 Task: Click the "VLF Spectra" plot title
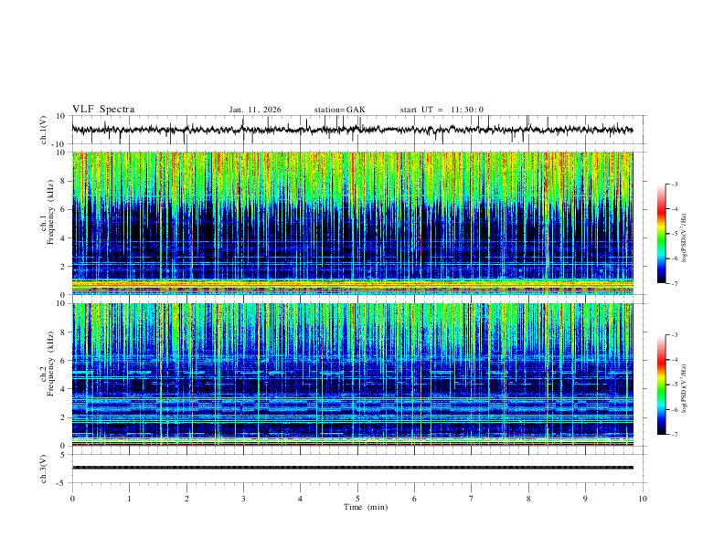tap(103, 110)
